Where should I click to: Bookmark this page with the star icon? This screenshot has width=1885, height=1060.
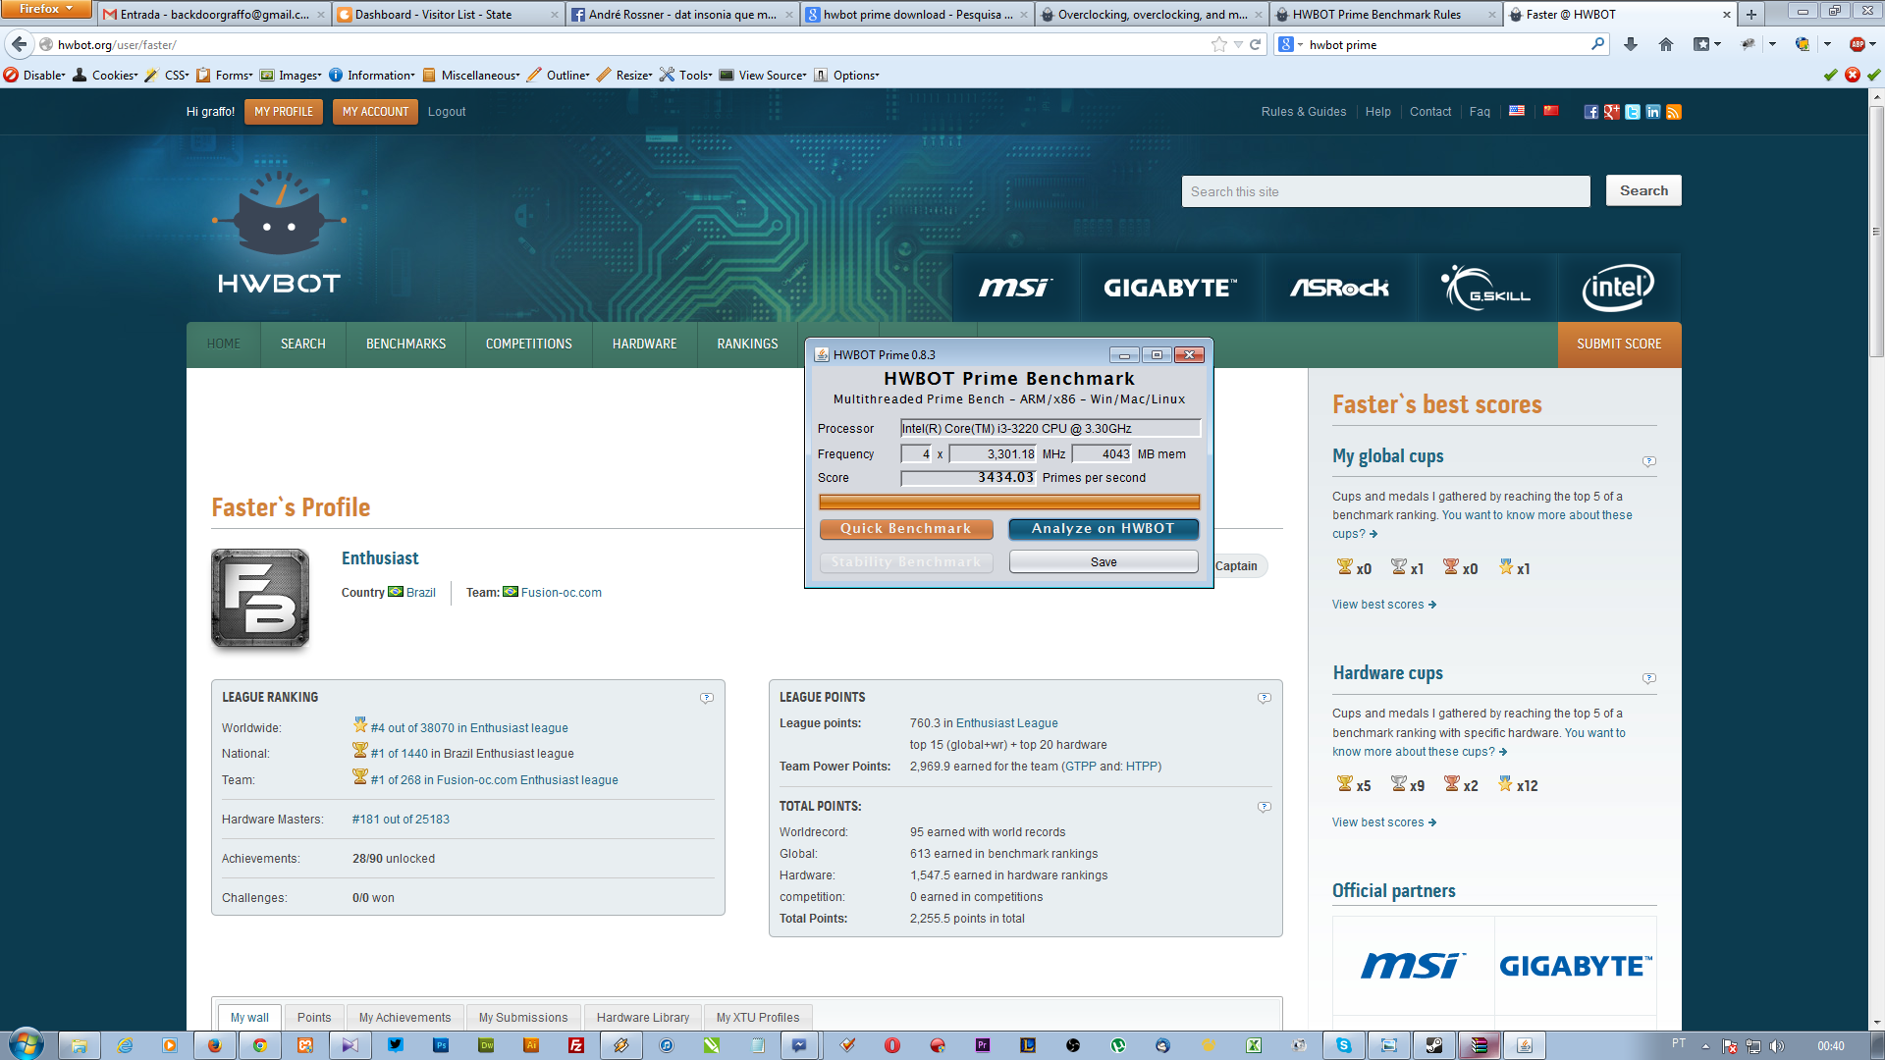click(1218, 44)
